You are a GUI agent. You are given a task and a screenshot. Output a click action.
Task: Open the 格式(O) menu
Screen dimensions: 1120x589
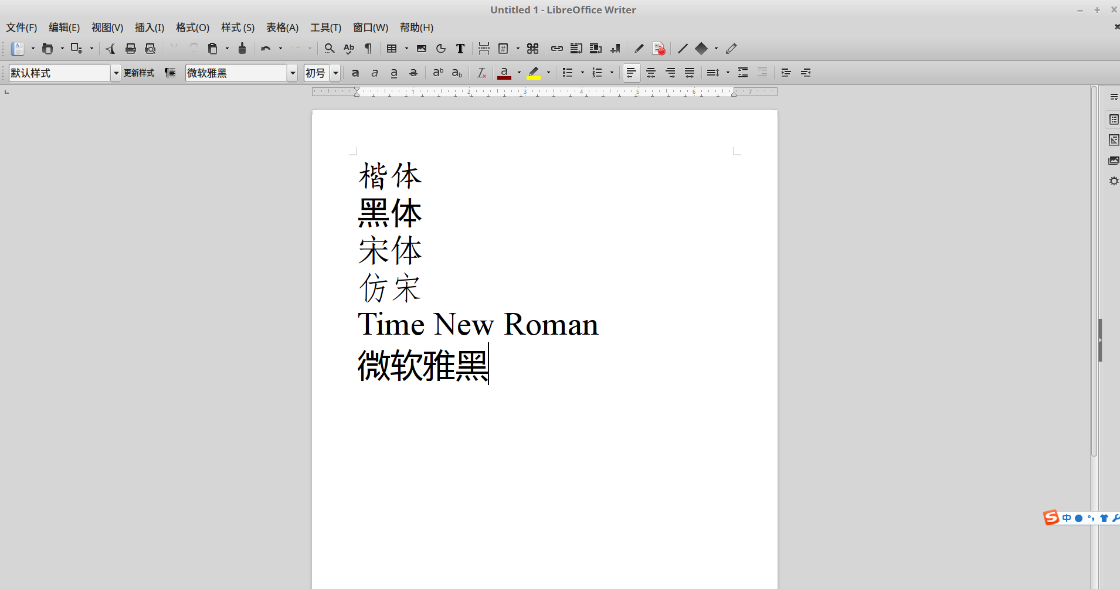point(192,28)
